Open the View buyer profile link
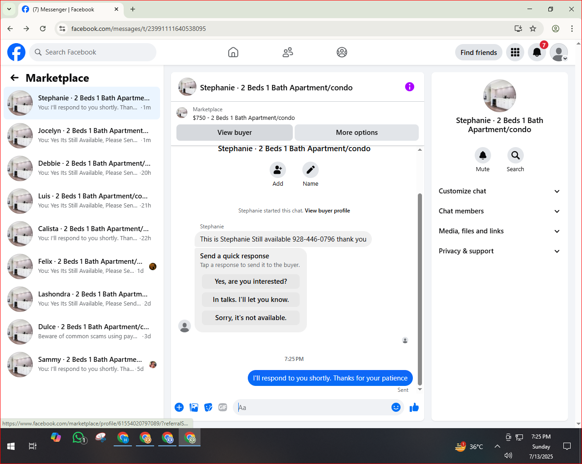The image size is (582, 464). pyautogui.click(x=327, y=211)
